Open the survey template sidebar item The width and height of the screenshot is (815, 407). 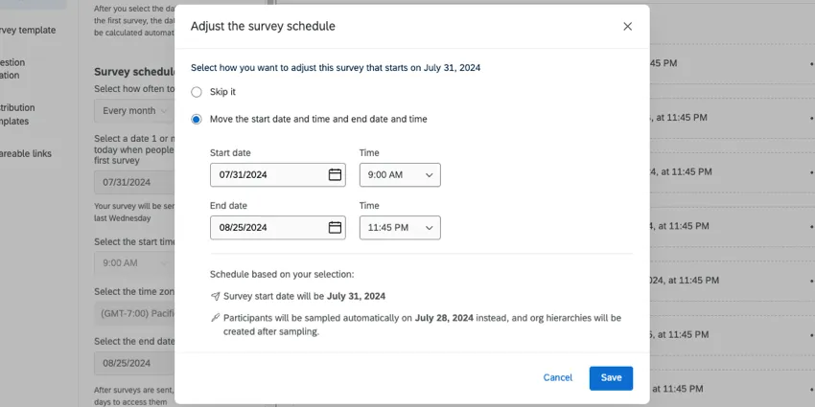tap(27, 30)
